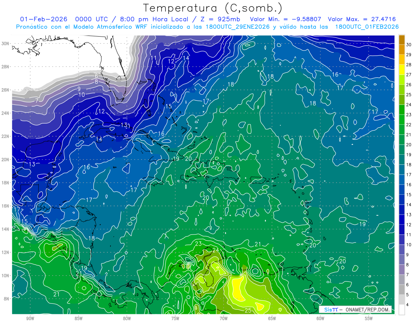Click the colorbar scale label 30
Viewport: 418px width, 323px height.
409,45
